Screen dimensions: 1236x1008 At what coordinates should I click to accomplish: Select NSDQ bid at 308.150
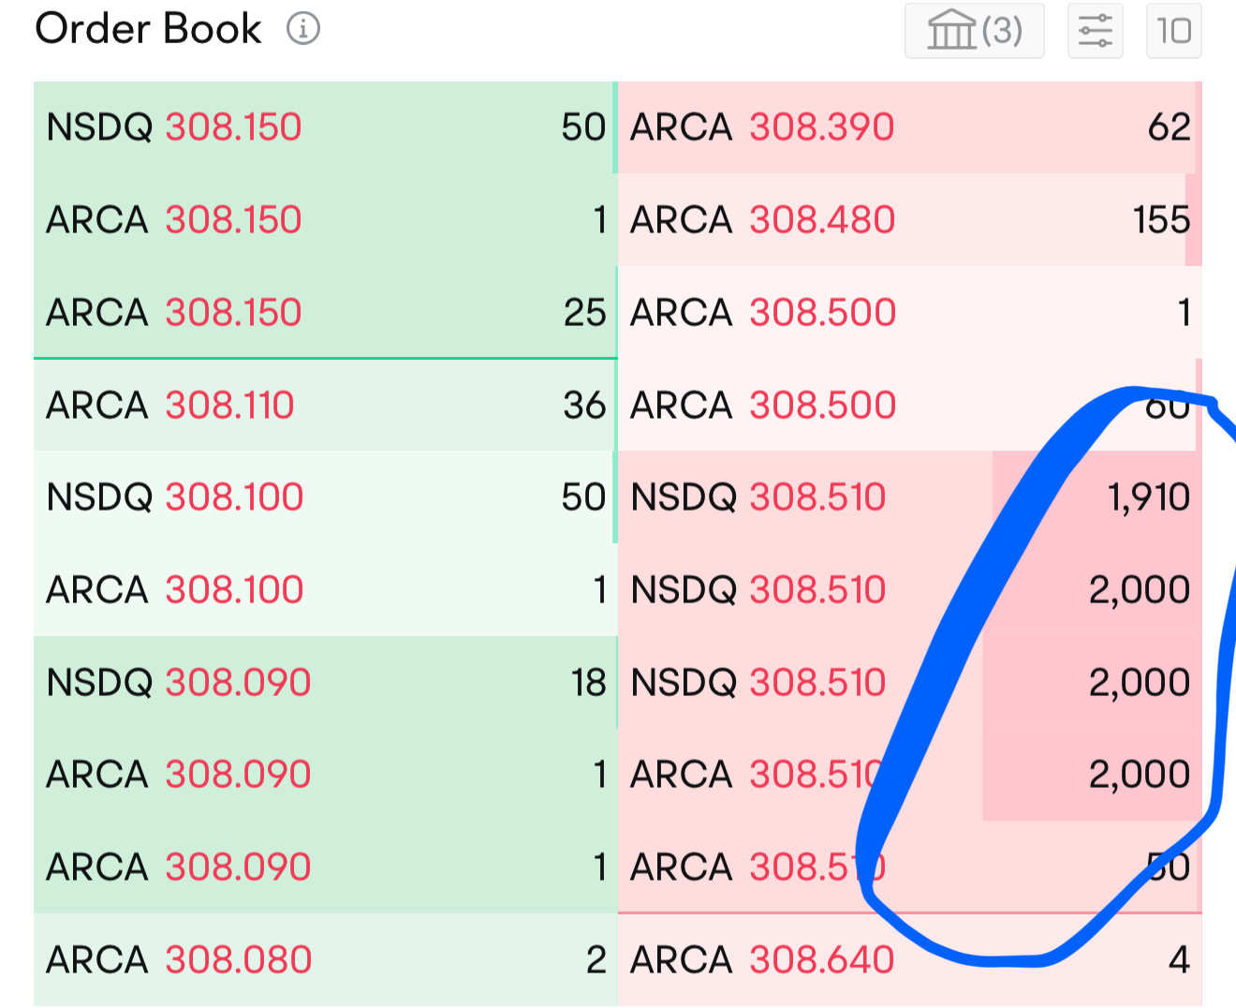(x=325, y=127)
